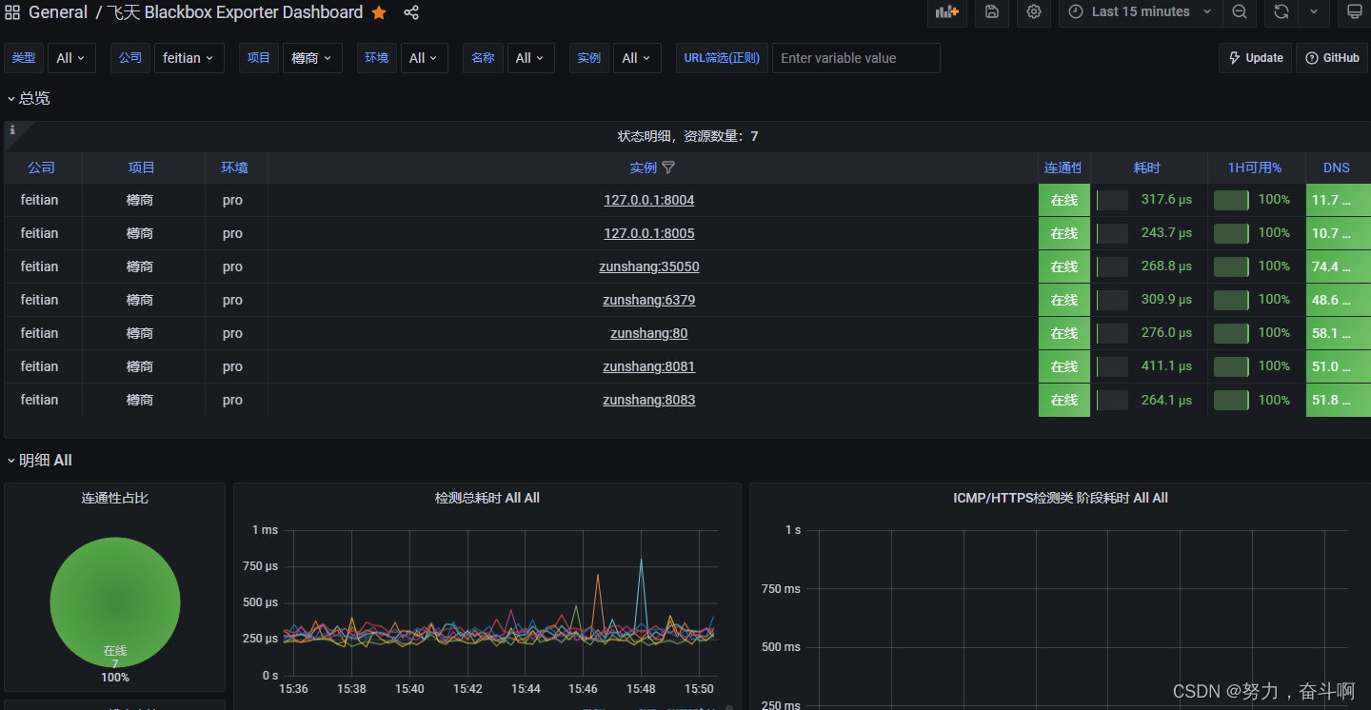Viewport: 1371px width, 710px height.
Task: Open the zunshang:6379 instance link
Action: click(649, 300)
